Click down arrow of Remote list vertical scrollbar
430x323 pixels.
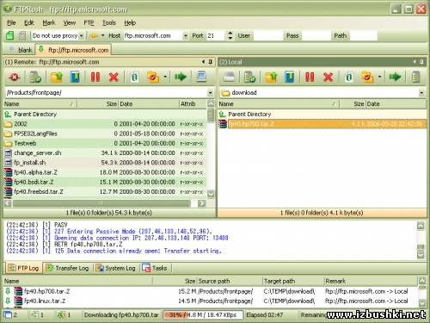pyautogui.click(x=211, y=194)
